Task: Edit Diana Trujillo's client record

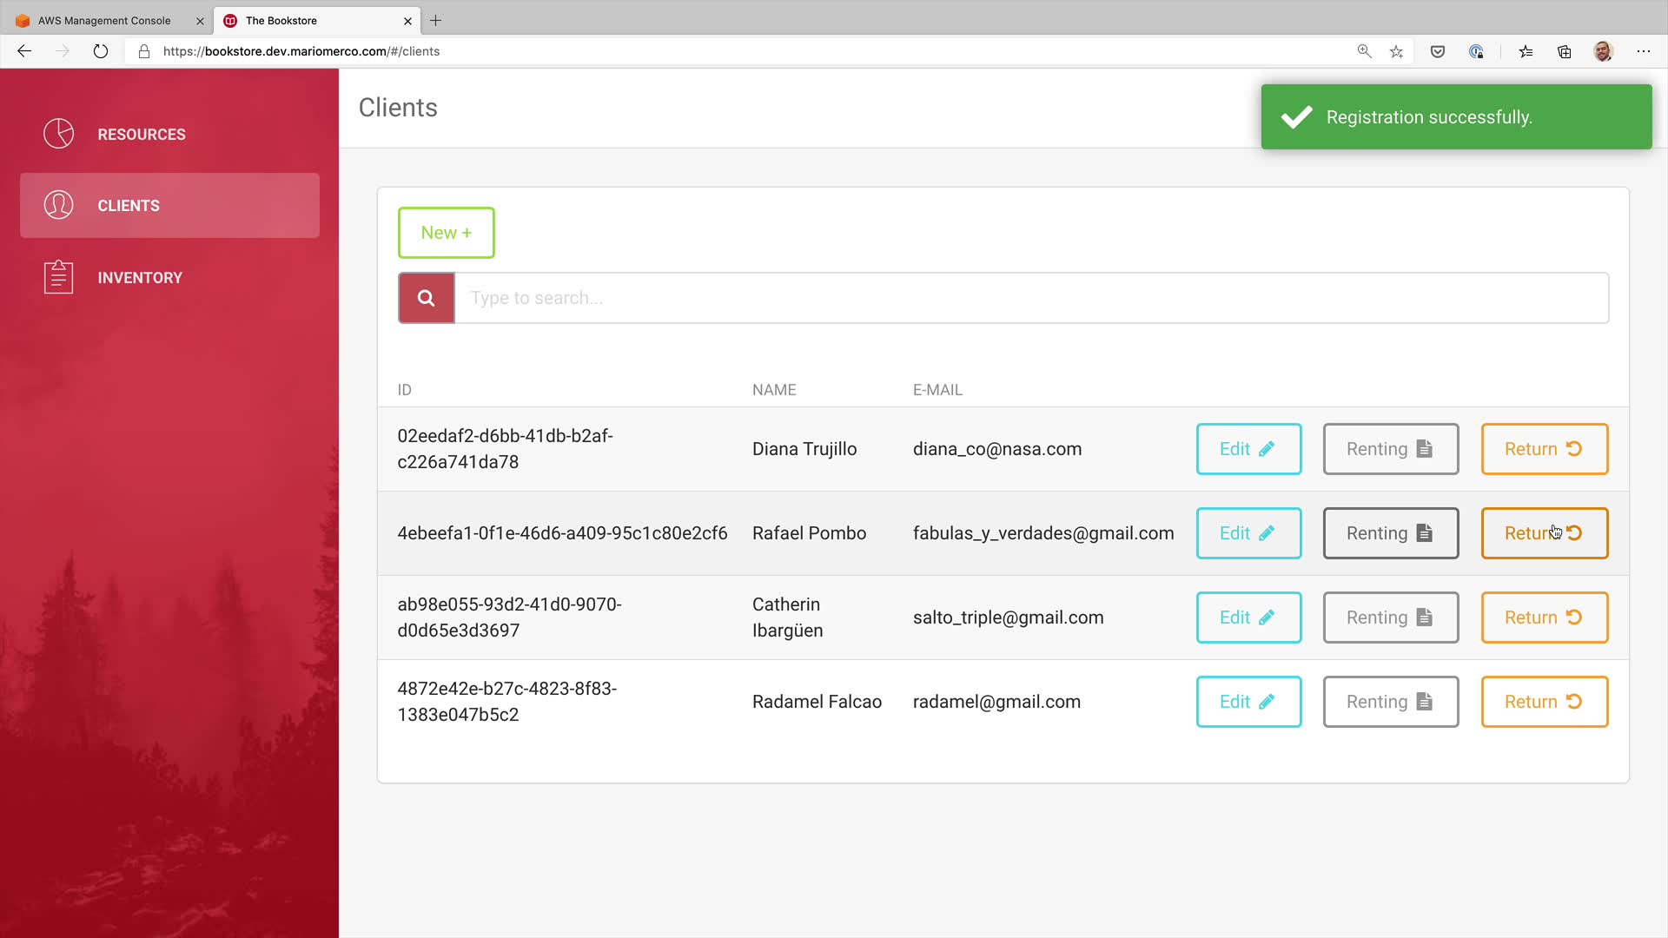Action: coord(1248,449)
